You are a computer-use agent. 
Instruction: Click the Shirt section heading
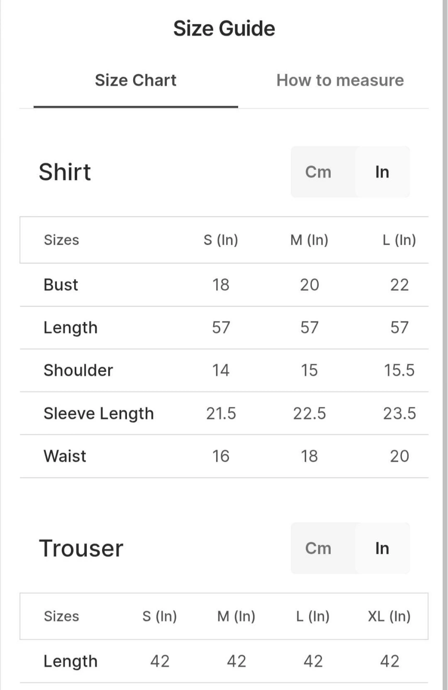click(65, 172)
